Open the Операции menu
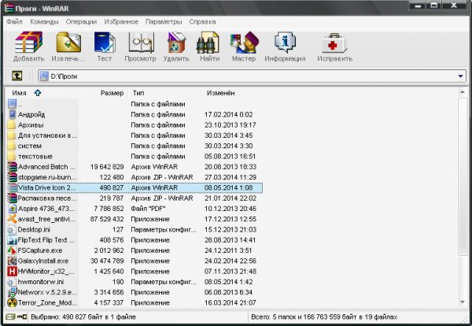472x326 pixels. click(81, 22)
